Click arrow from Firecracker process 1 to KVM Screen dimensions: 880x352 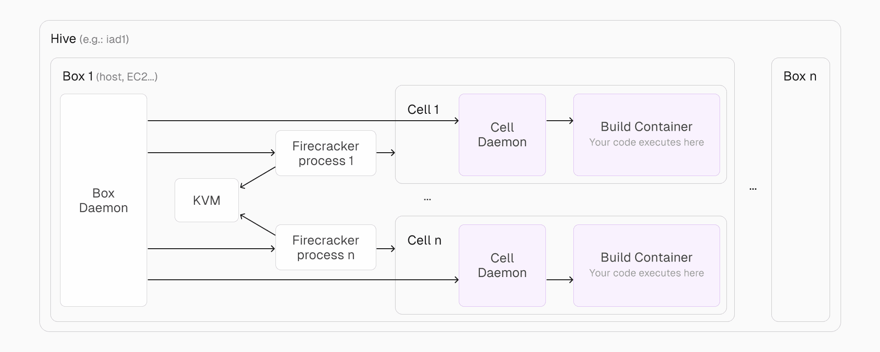point(258,177)
